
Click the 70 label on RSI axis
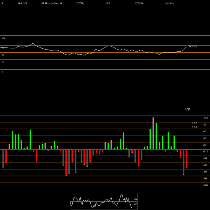tap(3, 48)
